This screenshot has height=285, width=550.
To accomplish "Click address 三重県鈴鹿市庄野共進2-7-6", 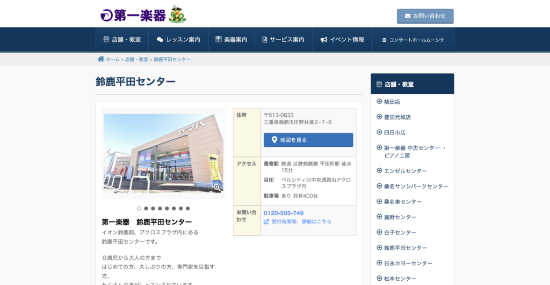I will click(298, 122).
